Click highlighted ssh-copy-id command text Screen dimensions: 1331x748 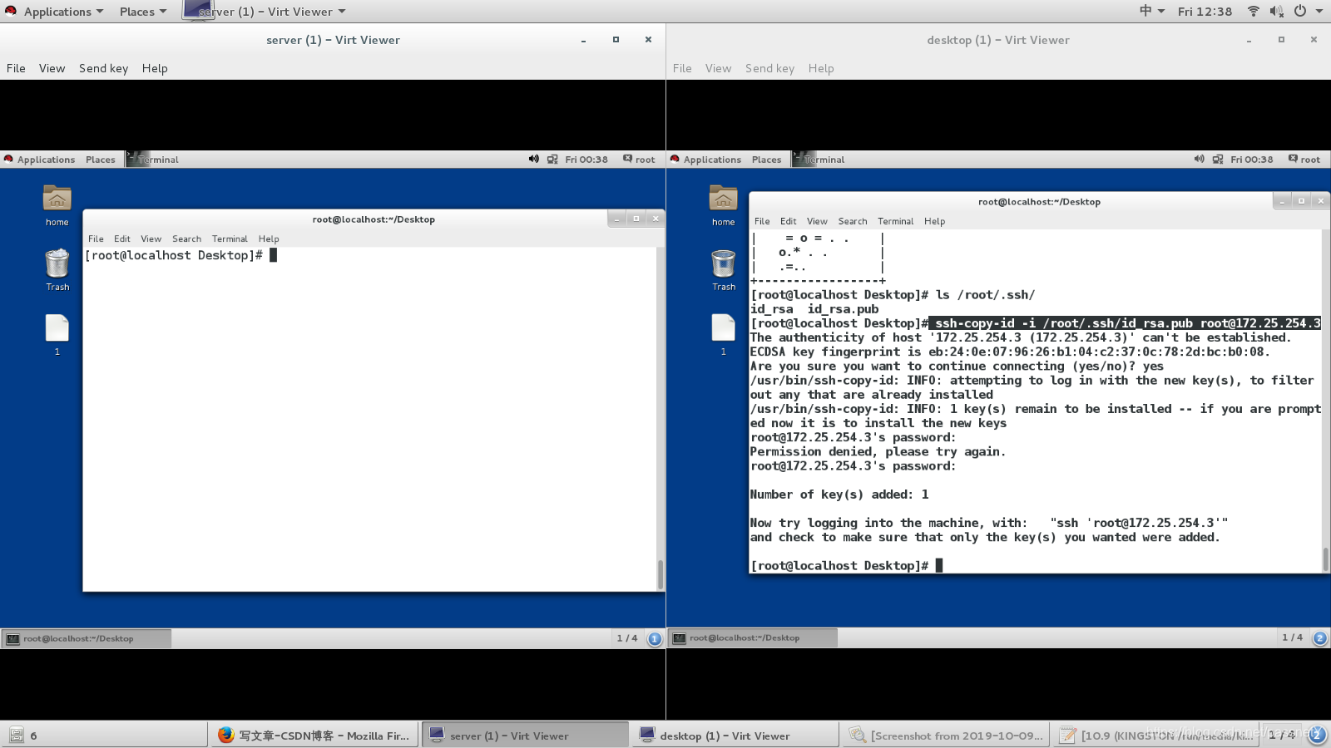(x=1125, y=323)
